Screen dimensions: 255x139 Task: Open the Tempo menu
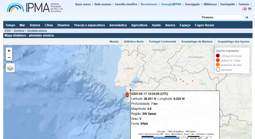tap(10, 25)
